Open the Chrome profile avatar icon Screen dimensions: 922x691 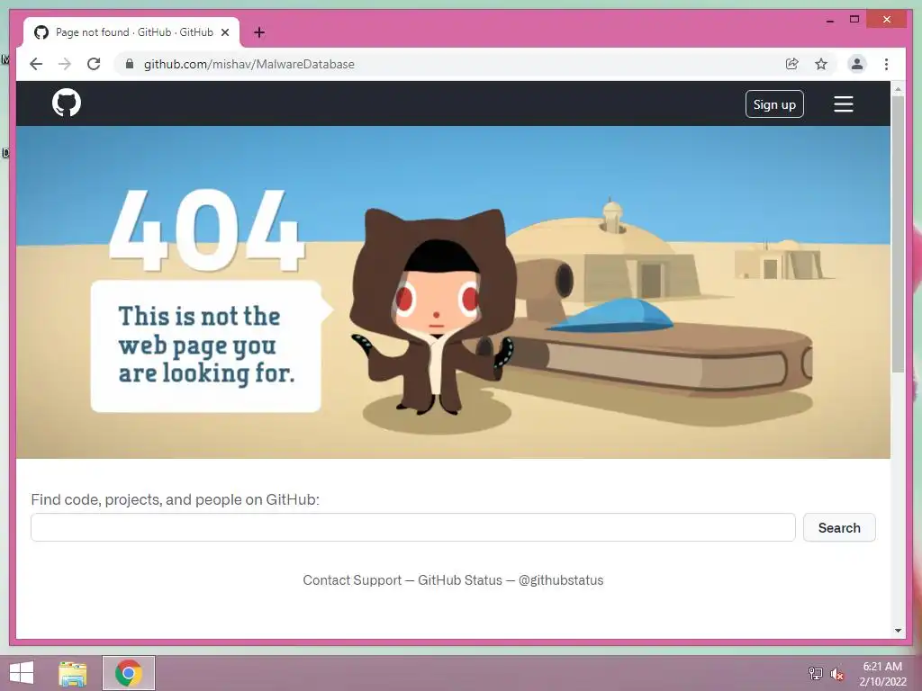(857, 64)
